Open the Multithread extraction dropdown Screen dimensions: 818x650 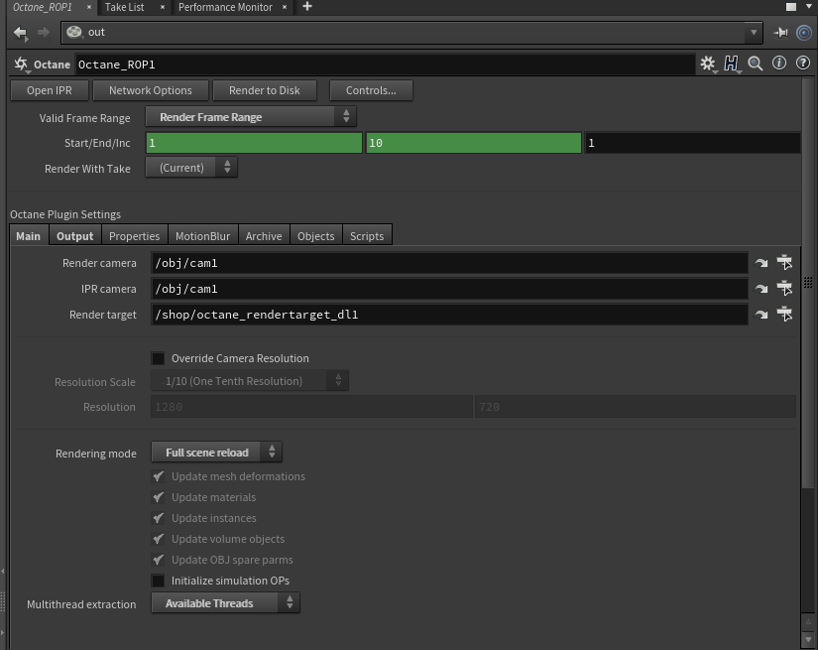click(225, 603)
